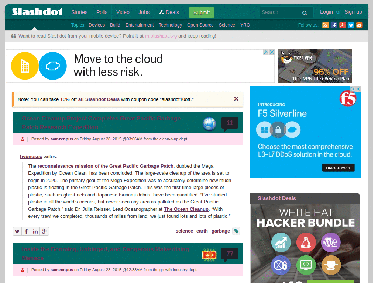Open samzenpus profile on Malvertising story
Viewport: 378px width, 283px height.
coord(62,270)
